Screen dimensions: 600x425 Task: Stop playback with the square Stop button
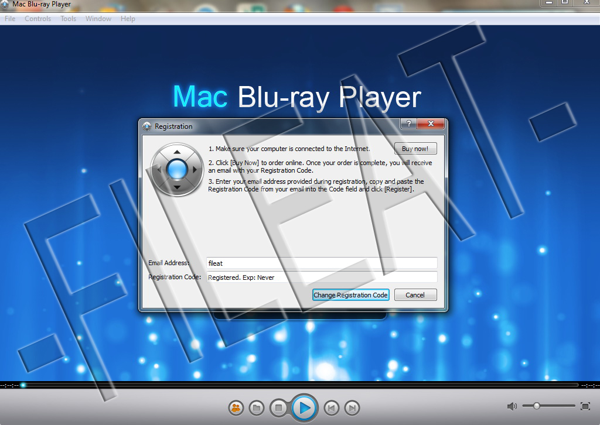(278, 408)
